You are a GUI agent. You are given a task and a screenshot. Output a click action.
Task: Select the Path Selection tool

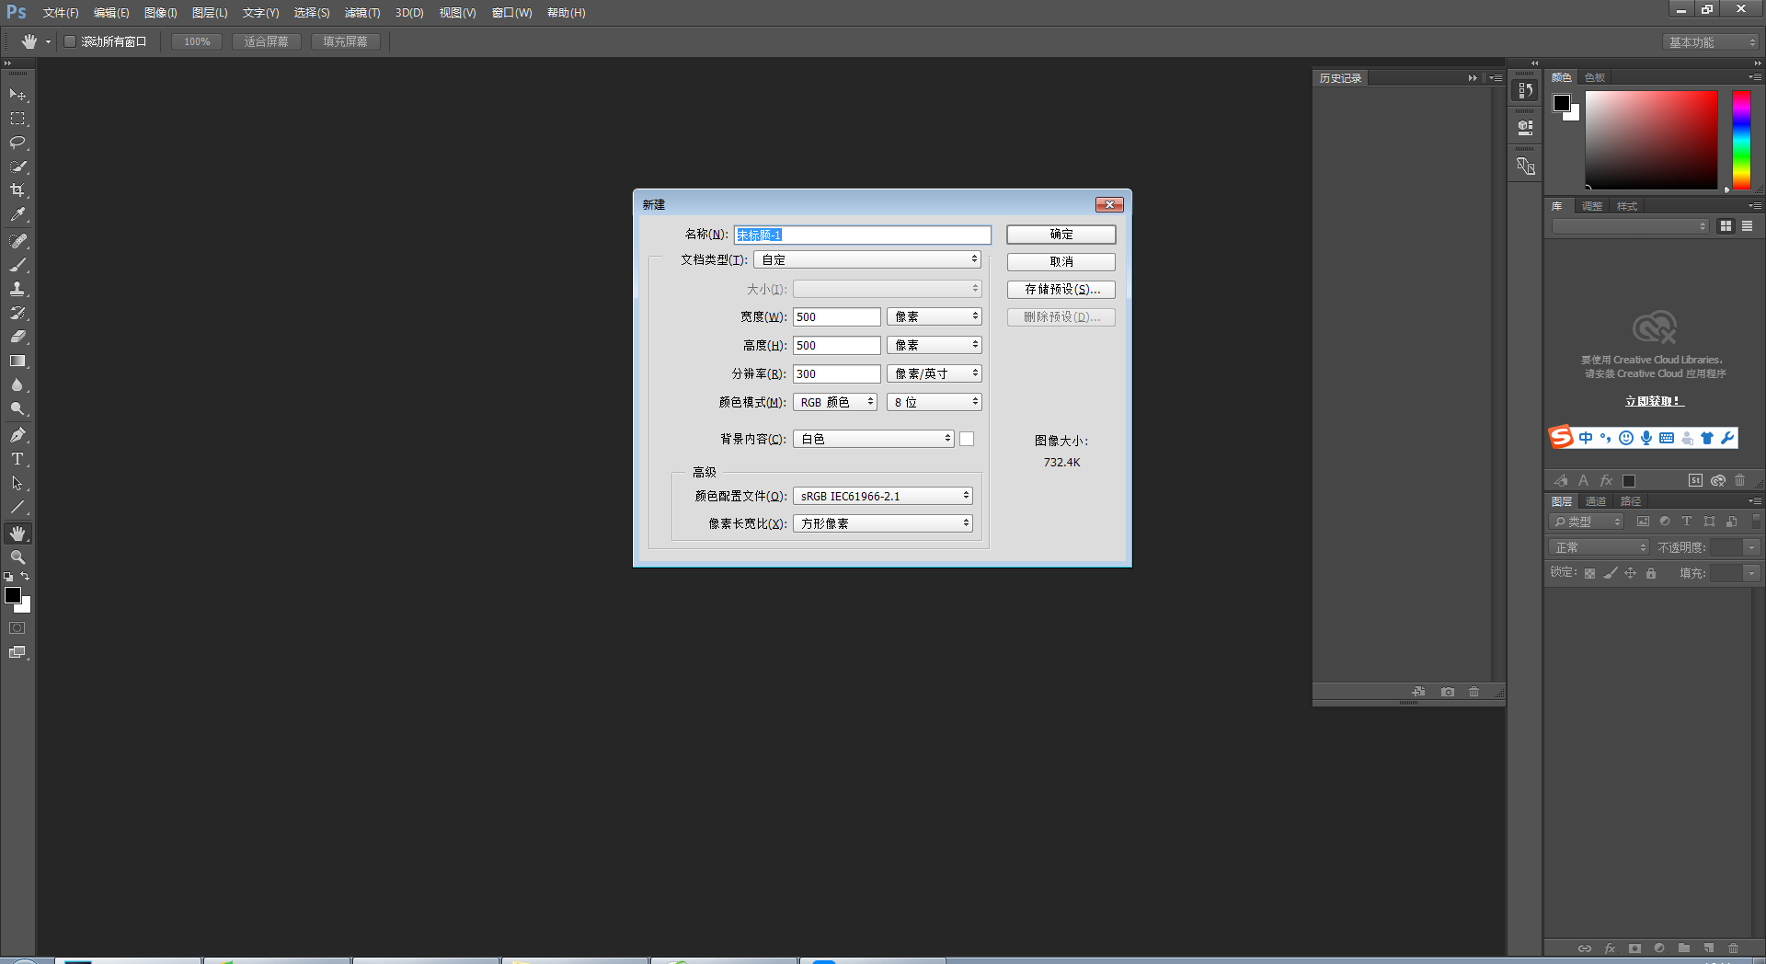coord(17,483)
